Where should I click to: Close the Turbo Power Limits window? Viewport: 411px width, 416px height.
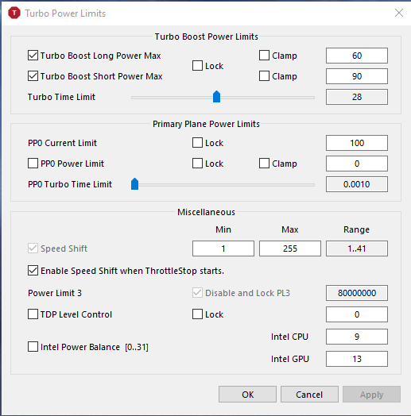point(399,13)
